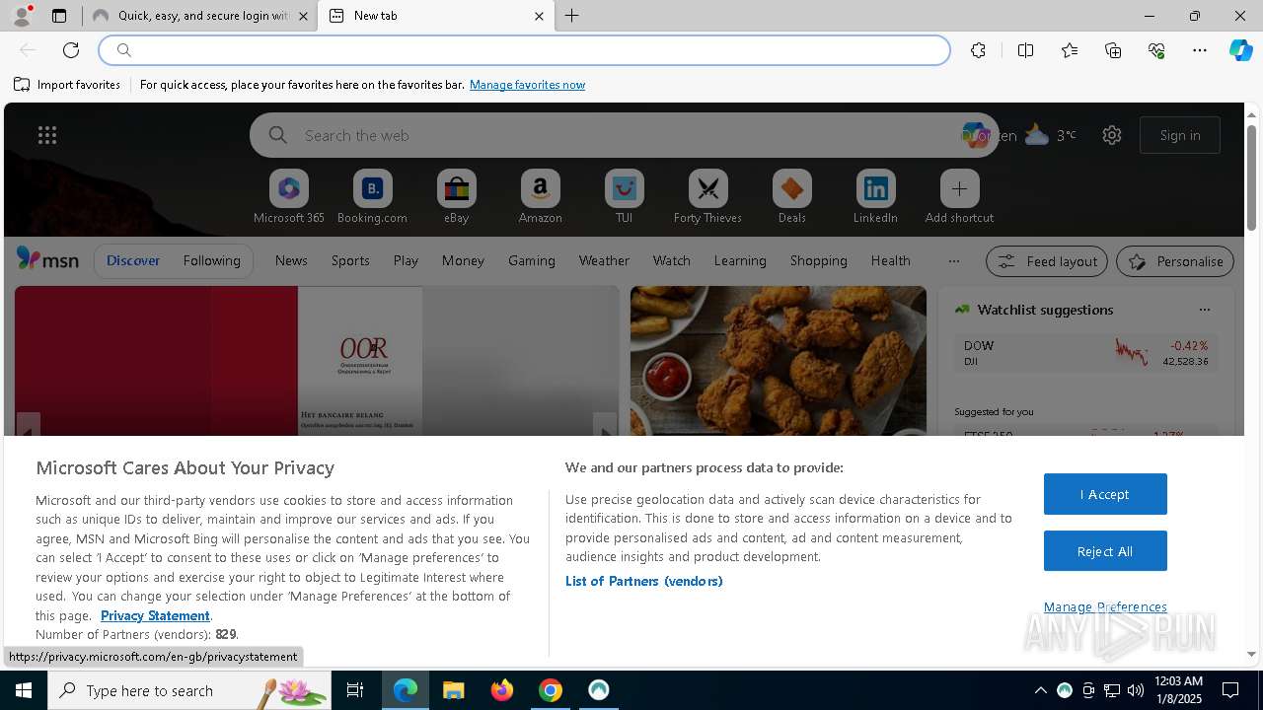1263x710 pixels.
Task: Open the News category
Action: (291, 260)
